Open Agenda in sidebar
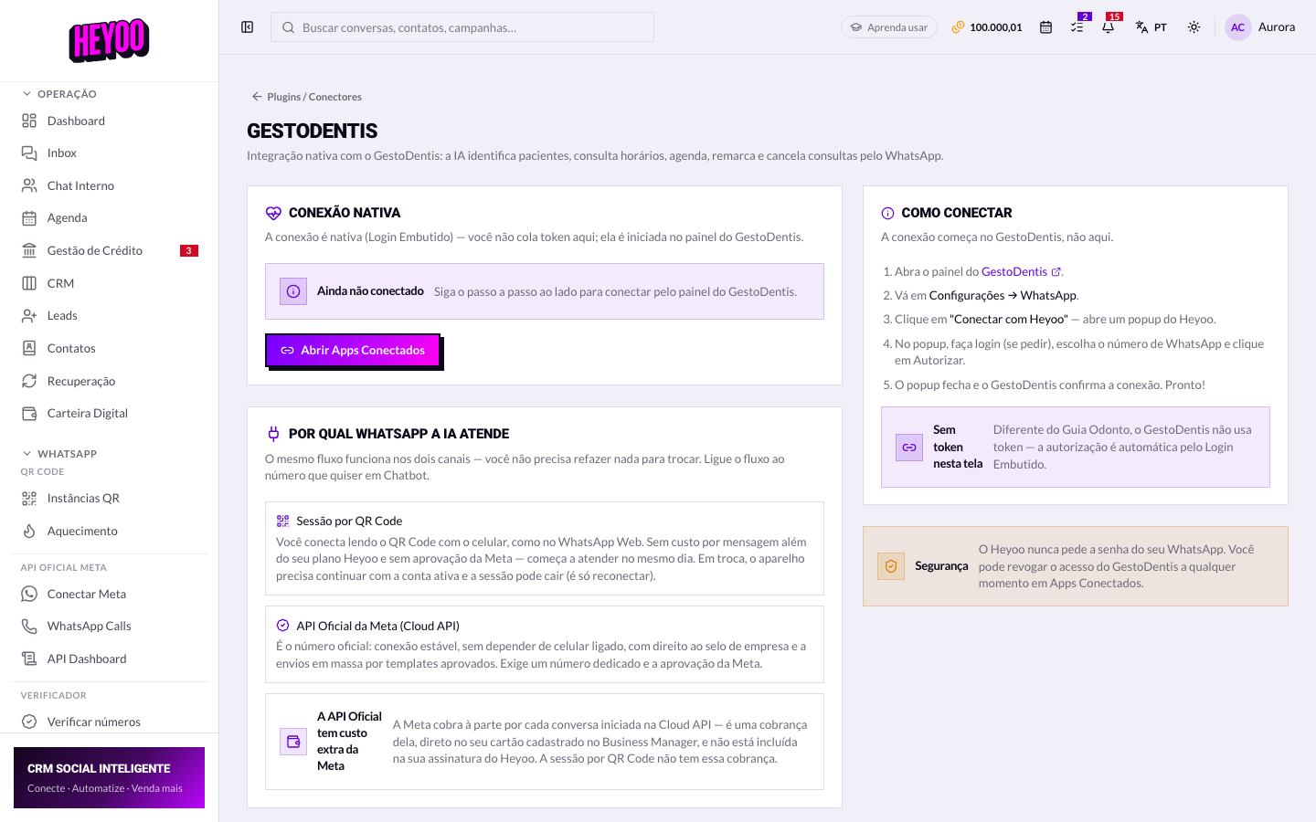Viewport: 1316px width, 822px height. (x=110, y=217)
